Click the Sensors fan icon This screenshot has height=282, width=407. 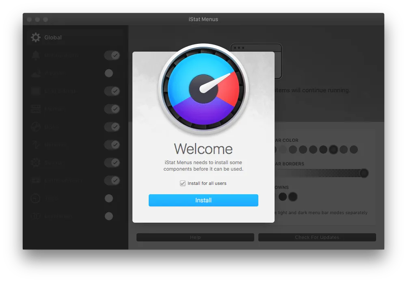[36, 163]
